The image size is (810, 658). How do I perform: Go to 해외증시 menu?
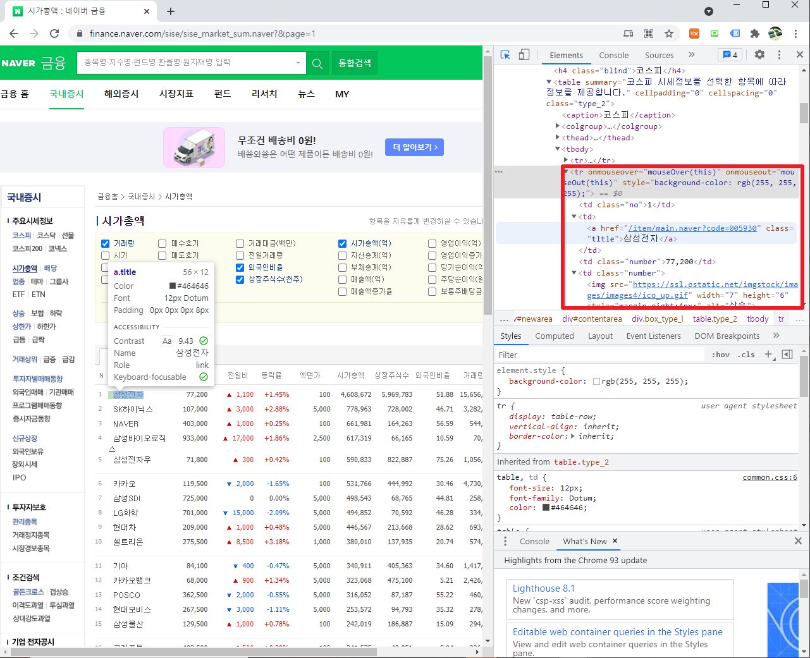tap(121, 94)
